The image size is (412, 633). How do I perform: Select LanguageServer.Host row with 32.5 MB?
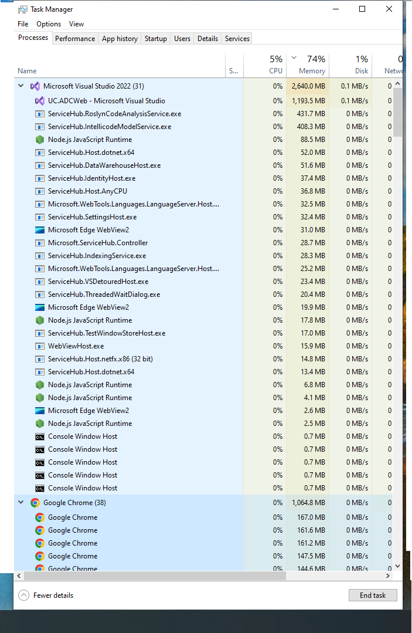click(x=203, y=204)
